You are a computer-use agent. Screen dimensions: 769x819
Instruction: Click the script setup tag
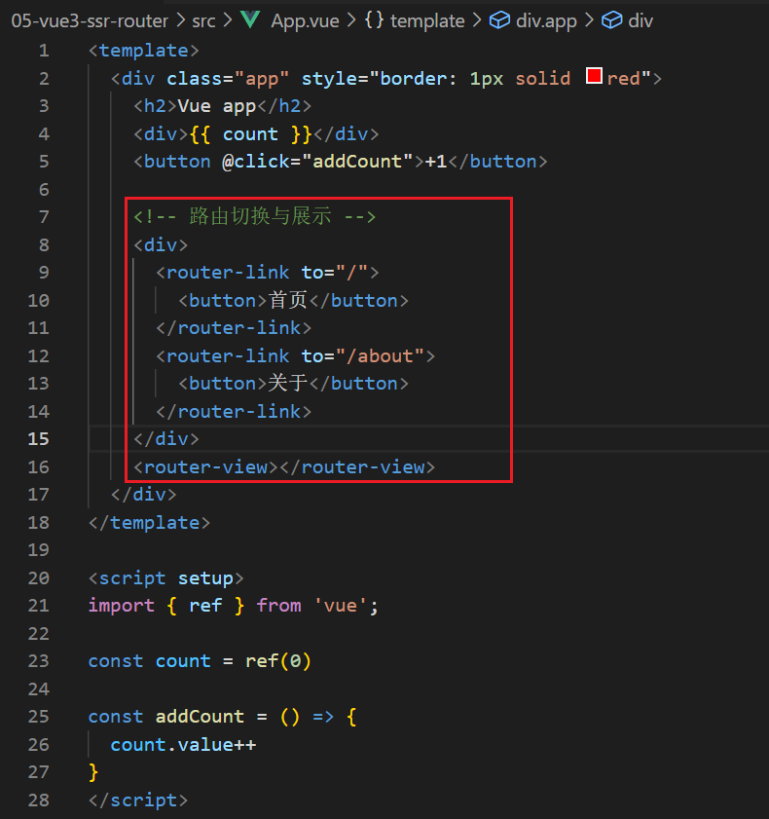point(166,578)
